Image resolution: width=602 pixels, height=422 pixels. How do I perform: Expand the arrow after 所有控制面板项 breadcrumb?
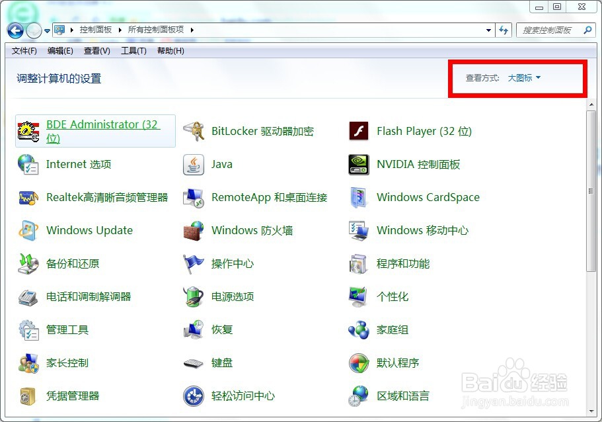click(x=192, y=30)
